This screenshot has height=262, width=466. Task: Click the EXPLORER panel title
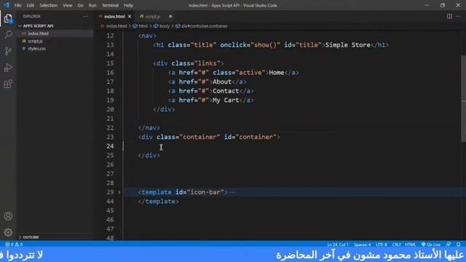(32, 16)
